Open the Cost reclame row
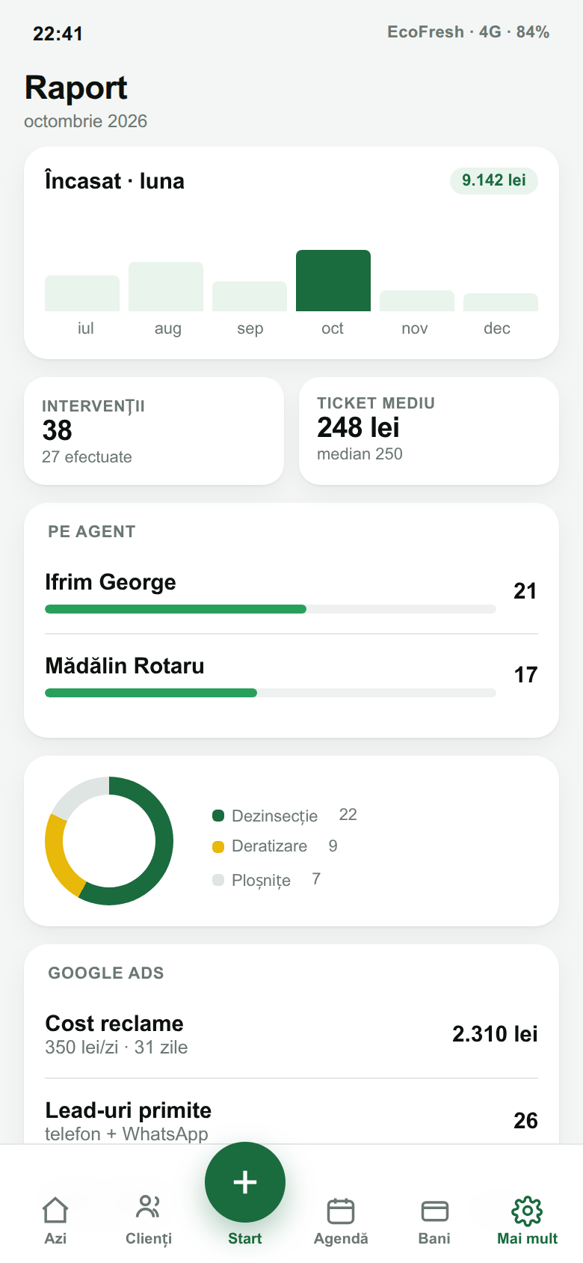Image resolution: width=583 pixels, height=1263 pixels. [291, 1035]
